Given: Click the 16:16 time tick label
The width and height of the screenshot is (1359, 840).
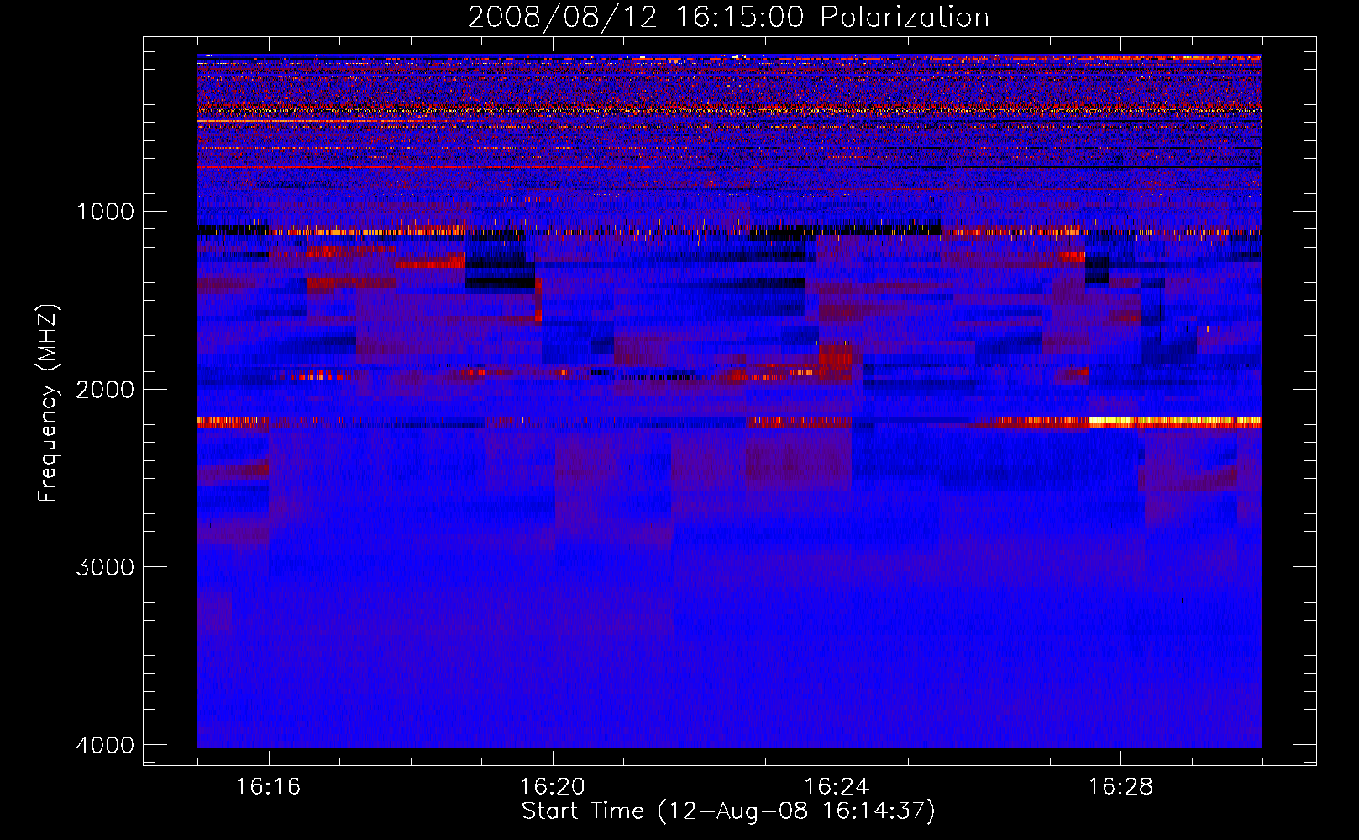Looking at the screenshot, I should tap(269, 787).
